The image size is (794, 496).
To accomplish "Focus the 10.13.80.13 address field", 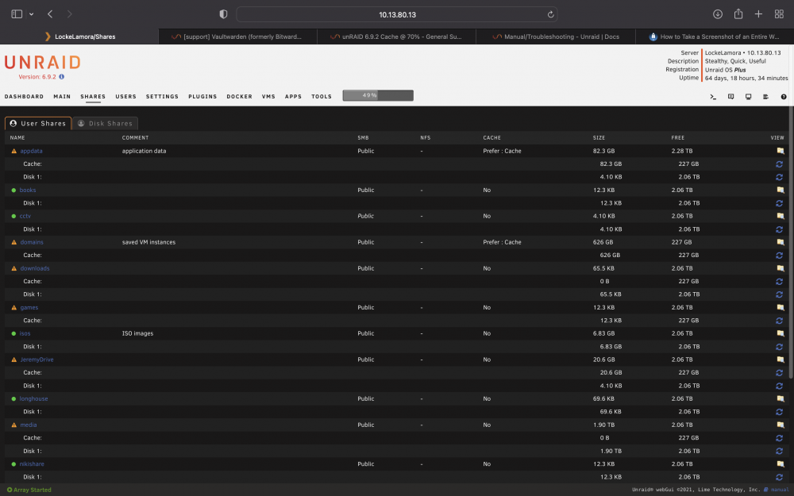I will [397, 14].
